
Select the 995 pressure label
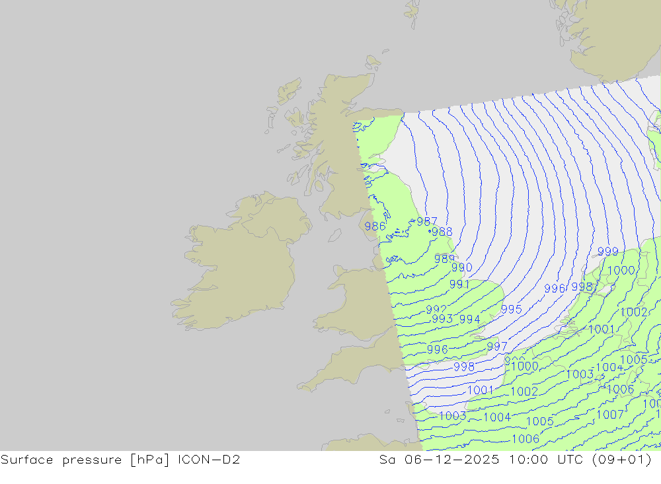[512, 309]
